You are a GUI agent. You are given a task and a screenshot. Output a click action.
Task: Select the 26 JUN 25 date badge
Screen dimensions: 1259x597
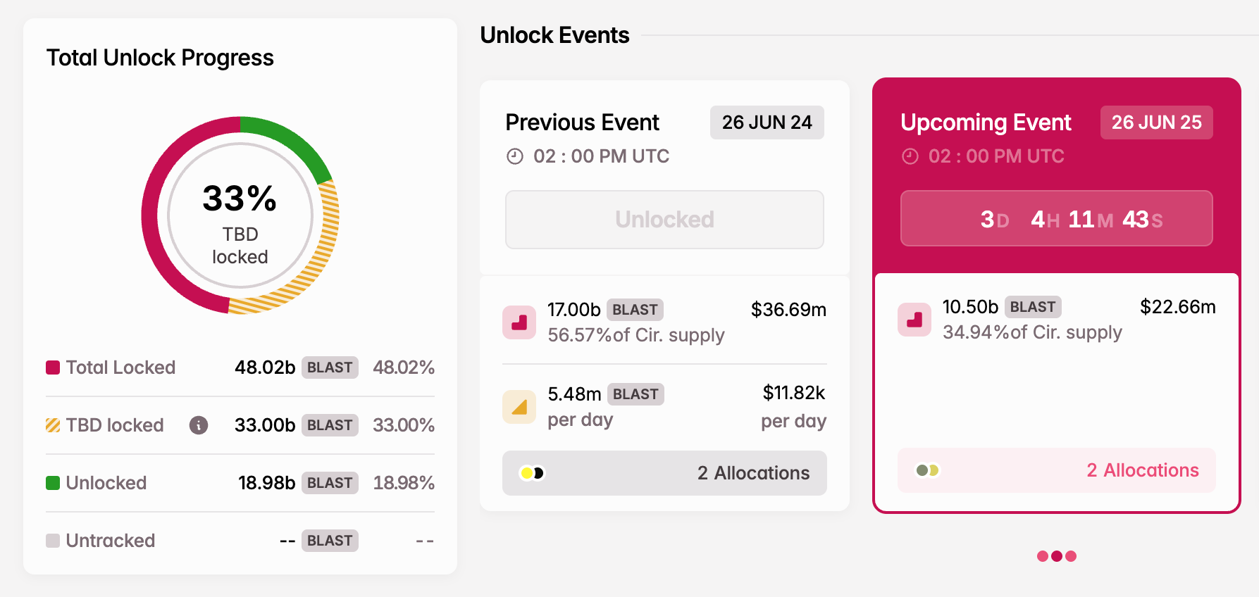[1156, 122]
